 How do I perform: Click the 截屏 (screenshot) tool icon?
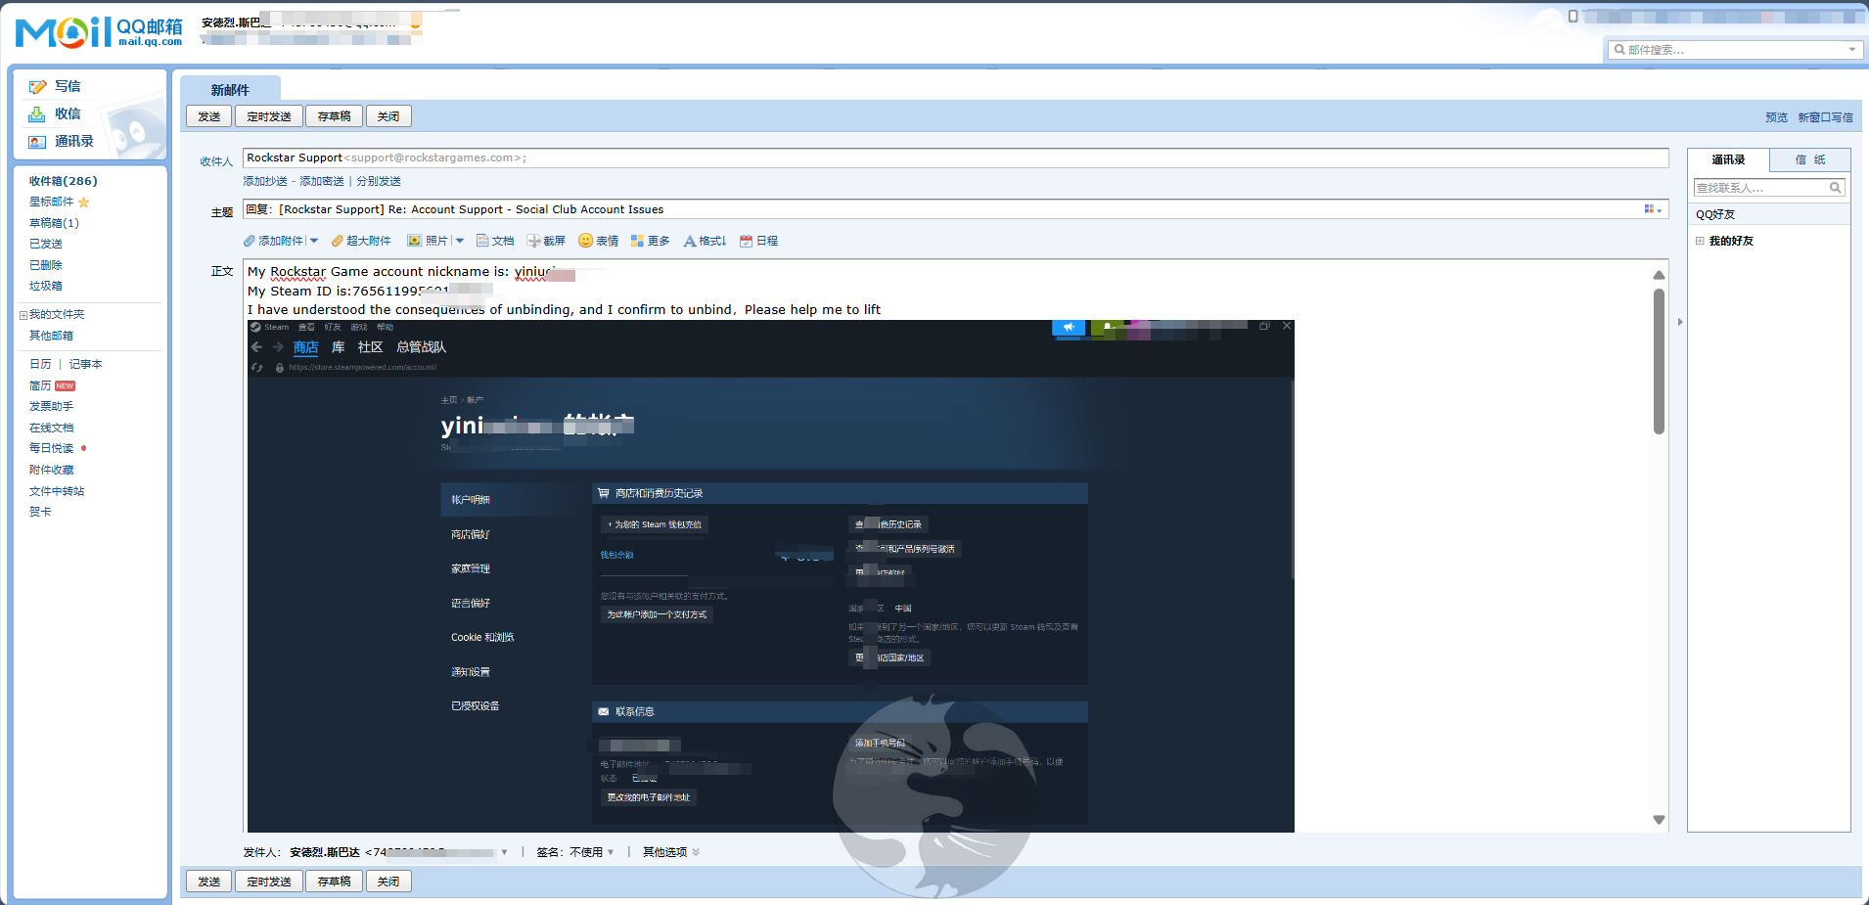tap(533, 241)
